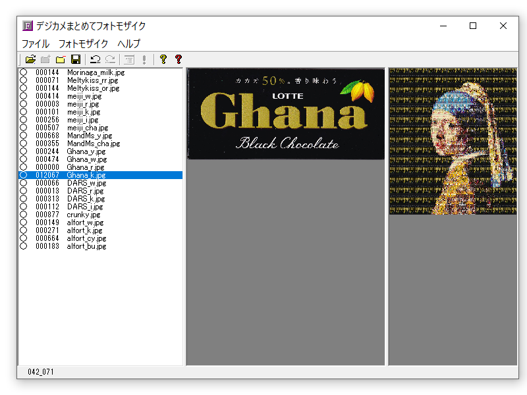Select Meltykiss_rr.jpg in the file list
The image size is (527, 395).
click(92, 80)
